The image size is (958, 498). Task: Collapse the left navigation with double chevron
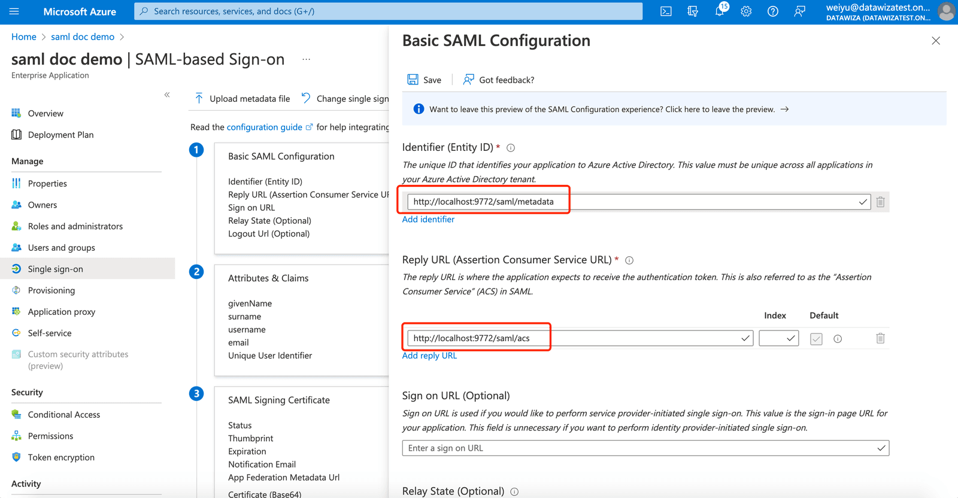click(167, 95)
